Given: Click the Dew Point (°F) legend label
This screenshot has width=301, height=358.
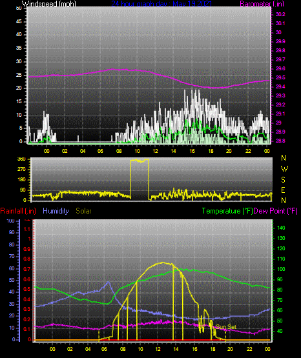Looking at the screenshot, I should pyautogui.click(x=275, y=211).
